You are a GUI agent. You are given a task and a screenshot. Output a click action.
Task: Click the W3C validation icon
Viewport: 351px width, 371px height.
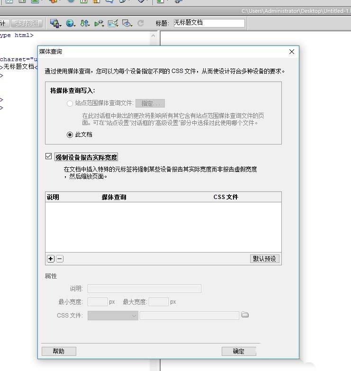[99, 23]
